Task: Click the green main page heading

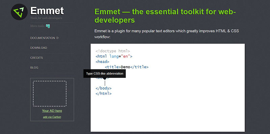Action: coord(165,16)
